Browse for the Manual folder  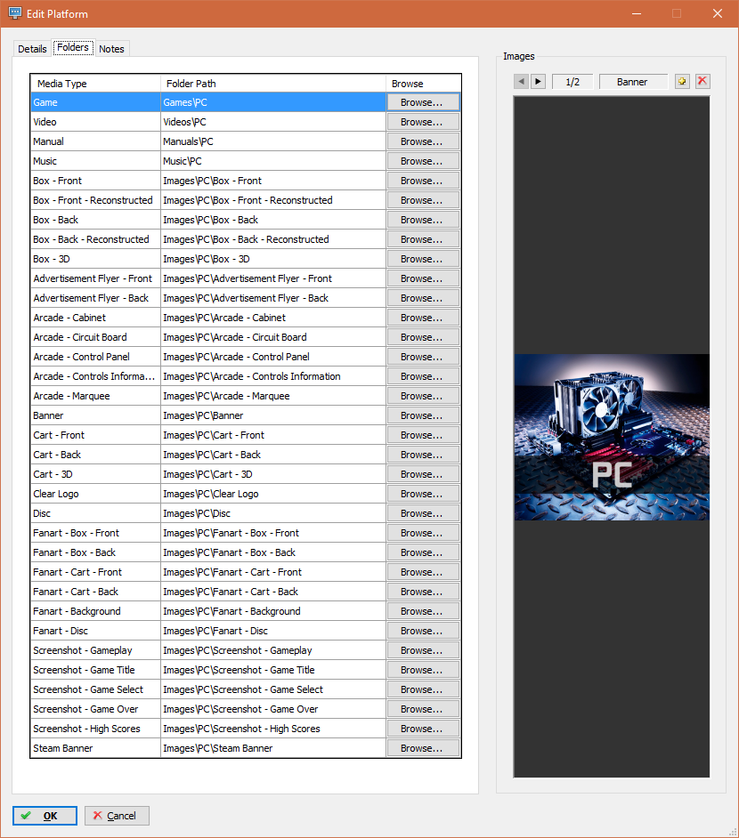422,141
